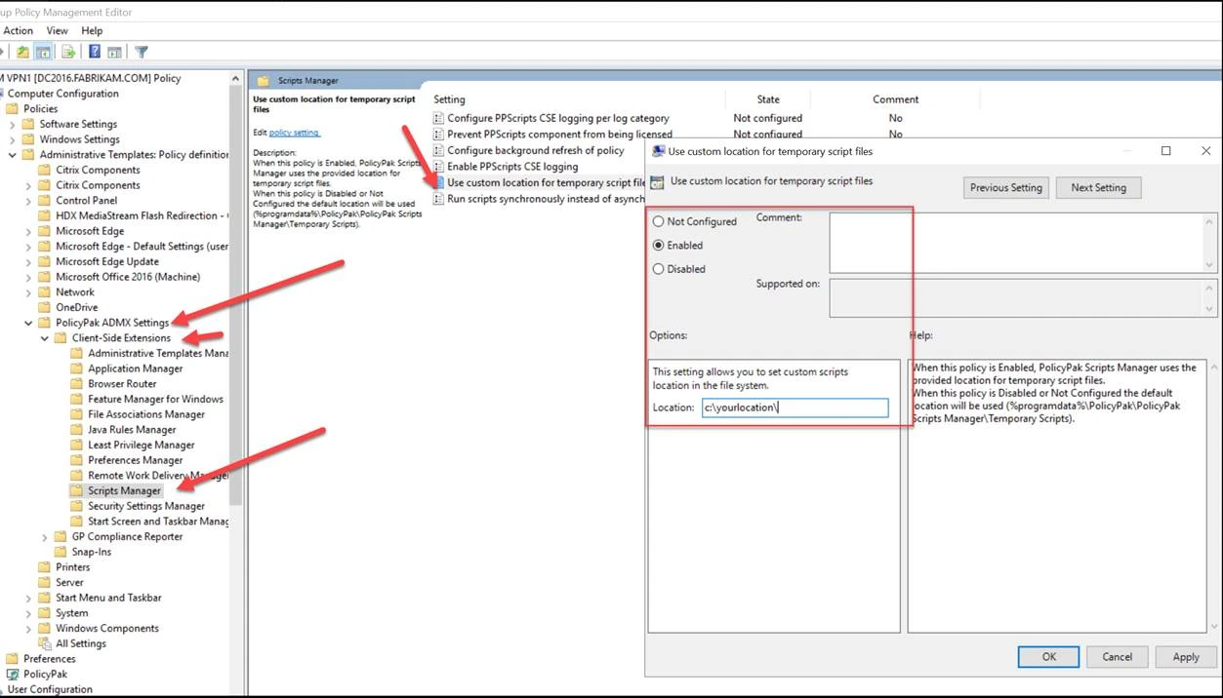The width and height of the screenshot is (1223, 698).
Task: Expand the GP Compliance Reporter node
Action: pos(45,537)
